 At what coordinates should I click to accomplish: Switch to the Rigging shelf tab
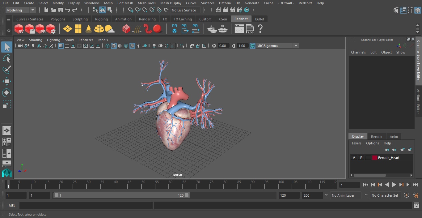(101, 19)
